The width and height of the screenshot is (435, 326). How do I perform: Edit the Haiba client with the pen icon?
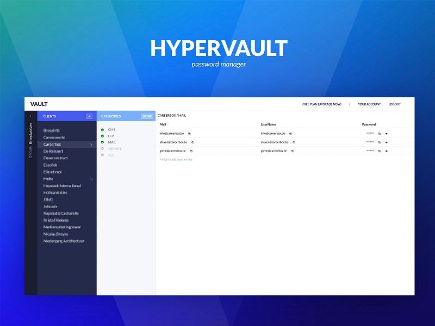coord(91,179)
